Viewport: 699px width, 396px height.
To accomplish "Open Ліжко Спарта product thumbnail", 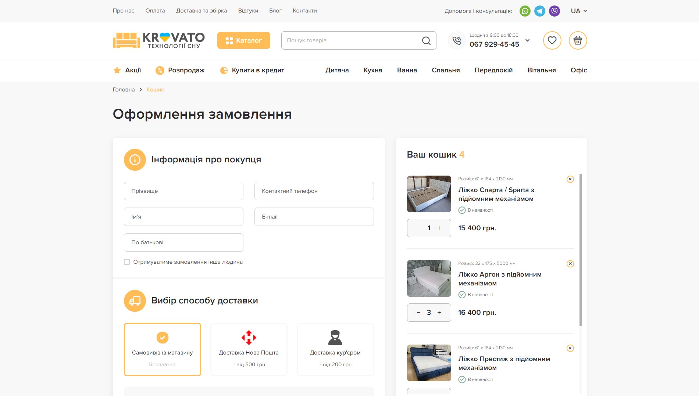I will (429, 194).
